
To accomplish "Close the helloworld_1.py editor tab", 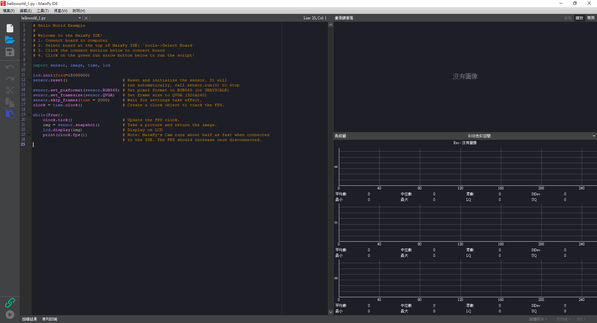I will point(86,18).
